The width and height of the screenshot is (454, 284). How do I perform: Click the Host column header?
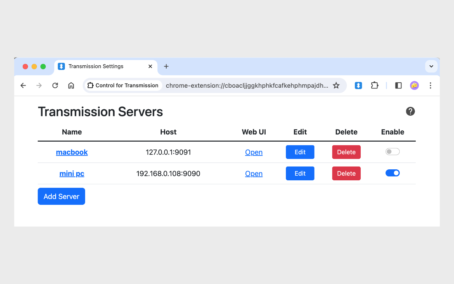pyautogui.click(x=168, y=132)
